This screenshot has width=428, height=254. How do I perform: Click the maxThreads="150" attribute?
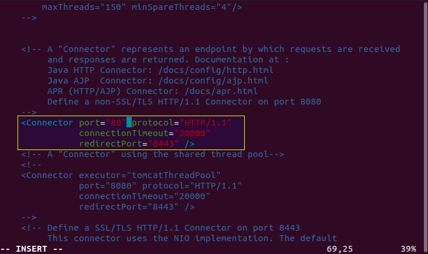point(84,8)
